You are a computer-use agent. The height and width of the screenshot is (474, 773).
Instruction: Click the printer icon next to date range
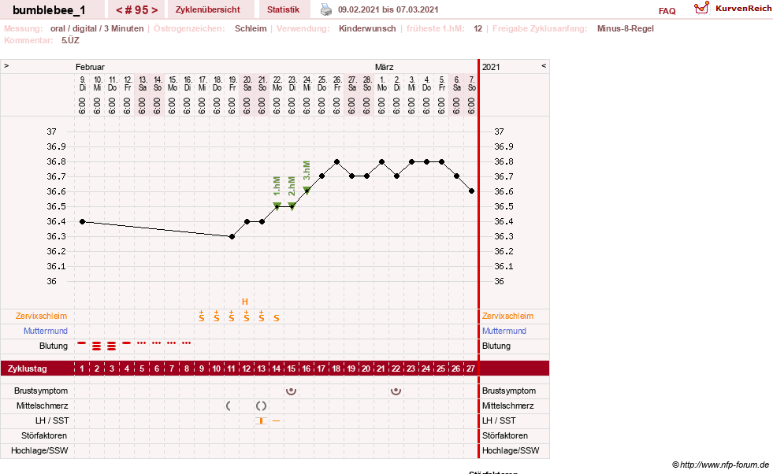[326, 9]
